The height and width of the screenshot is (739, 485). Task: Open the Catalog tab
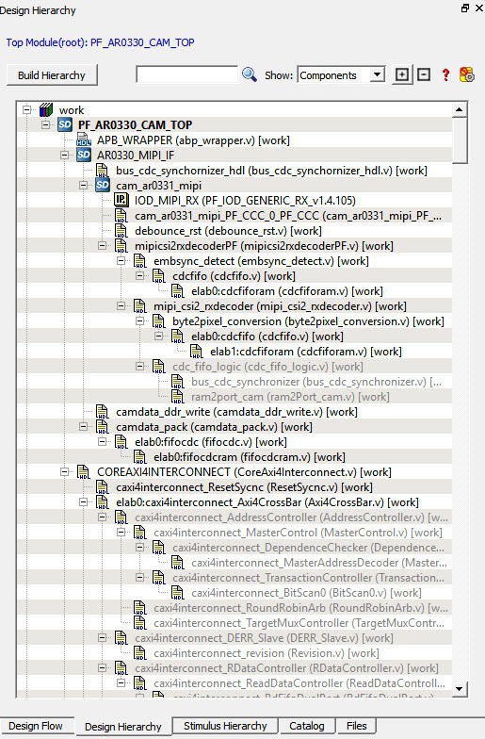(x=307, y=726)
